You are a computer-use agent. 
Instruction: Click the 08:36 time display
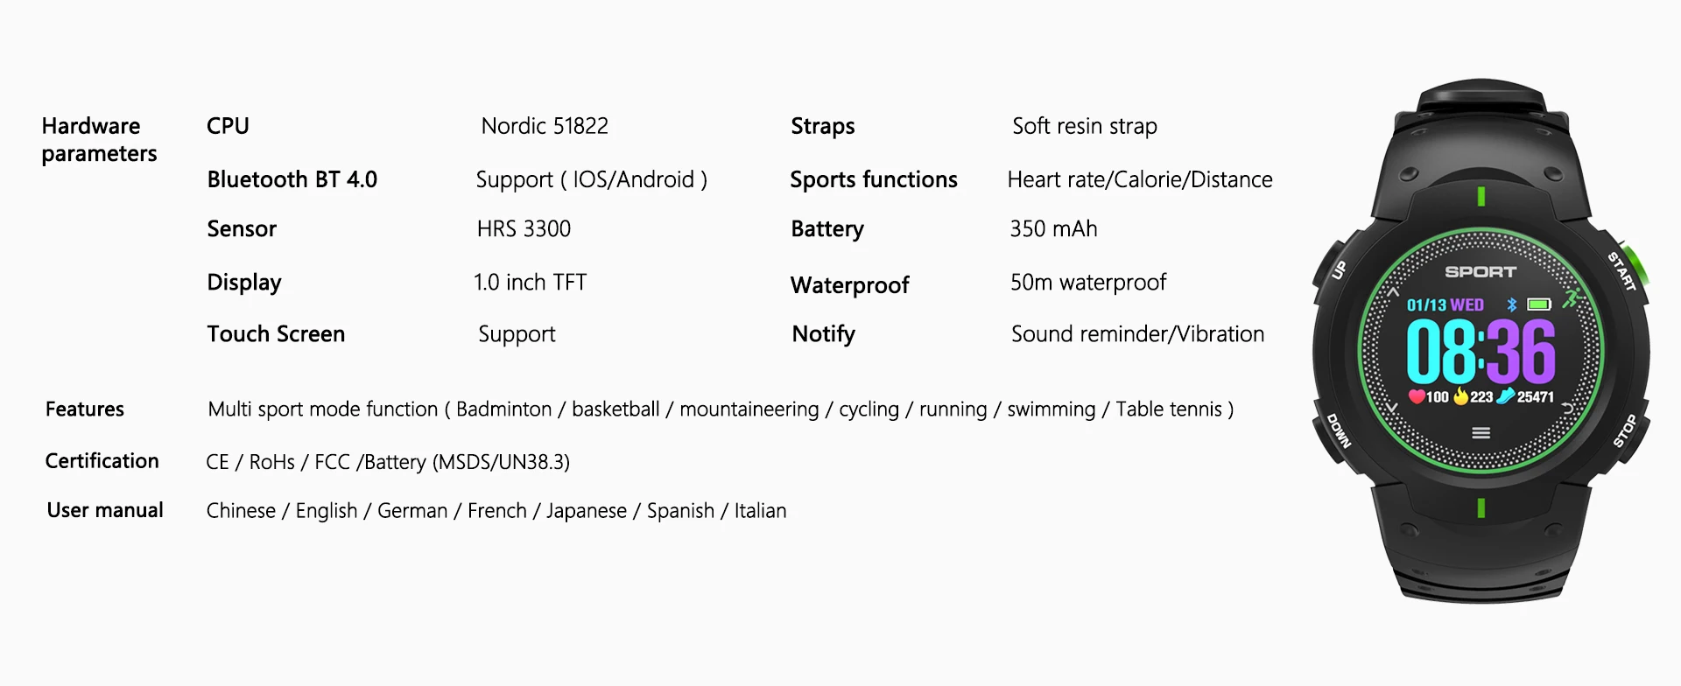click(x=1481, y=352)
